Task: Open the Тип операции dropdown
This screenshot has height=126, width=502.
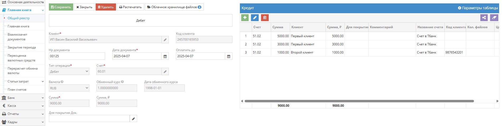Action: [69, 71]
